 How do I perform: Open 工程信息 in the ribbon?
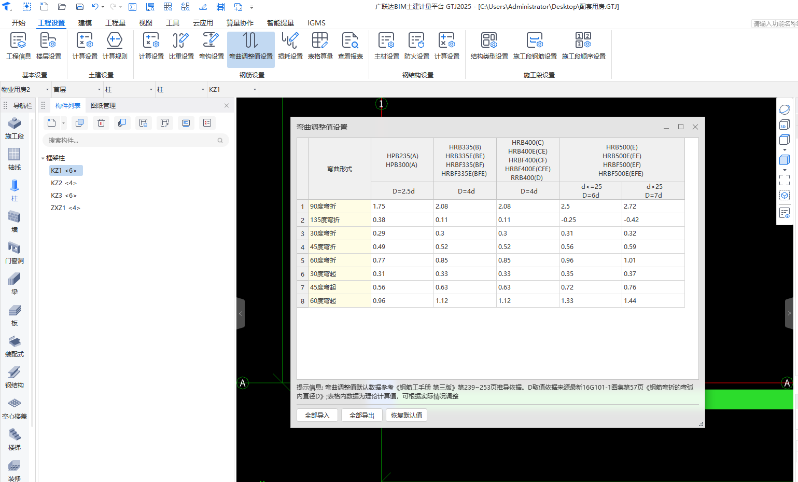point(18,46)
